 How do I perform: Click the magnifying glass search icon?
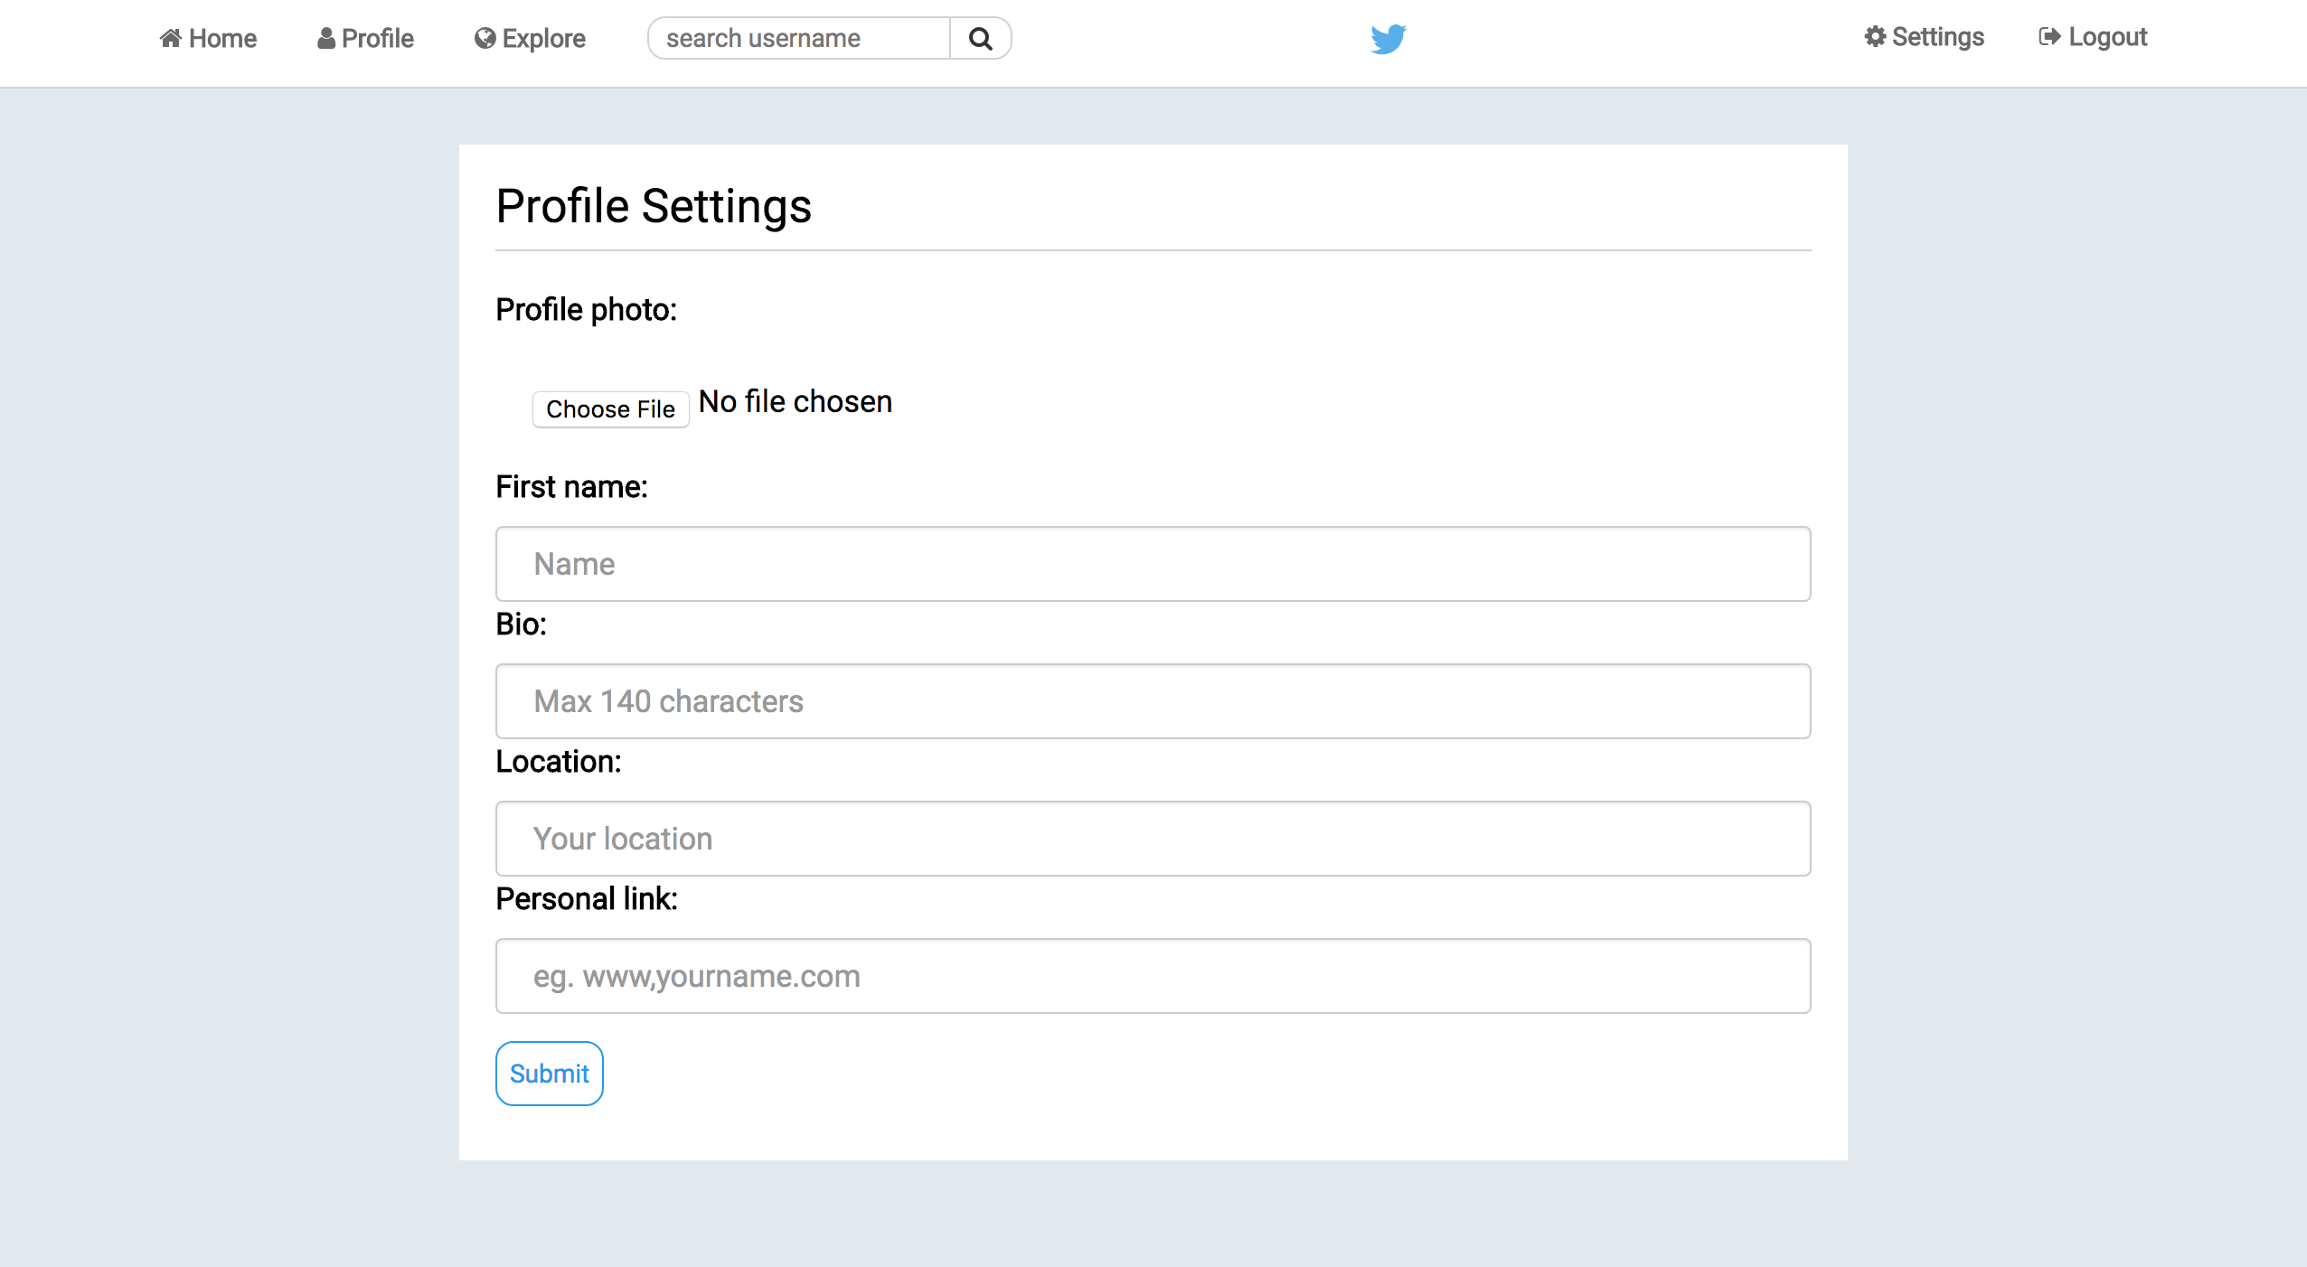[980, 39]
